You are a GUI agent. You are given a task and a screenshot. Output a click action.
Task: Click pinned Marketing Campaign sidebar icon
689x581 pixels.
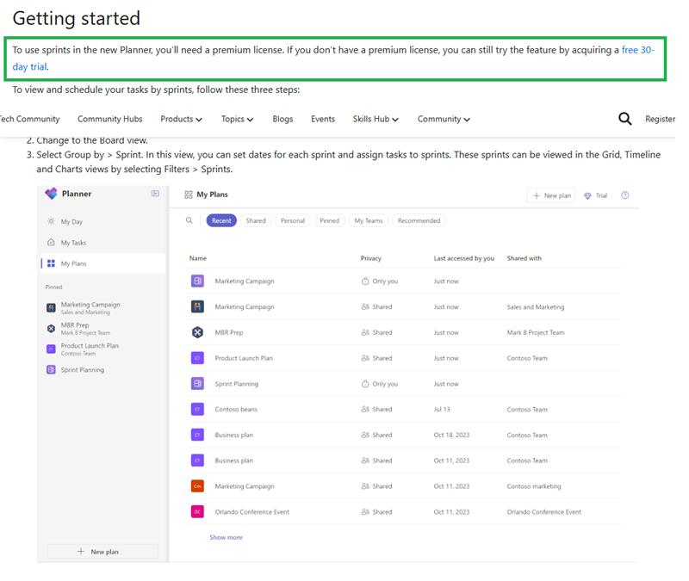(51, 308)
